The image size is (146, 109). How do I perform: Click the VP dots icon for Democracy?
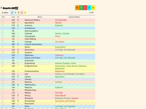[x=18, y=50]
